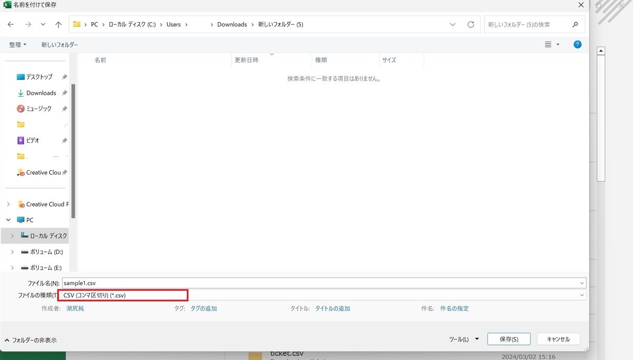Click the desktop icon beside デスクトップ
The width and height of the screenshot is (633, 360).
click(21, 77)
